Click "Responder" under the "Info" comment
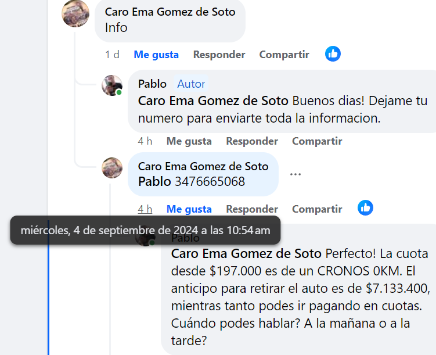Viewport: 436px width, 355px height. tap(219, 55)
